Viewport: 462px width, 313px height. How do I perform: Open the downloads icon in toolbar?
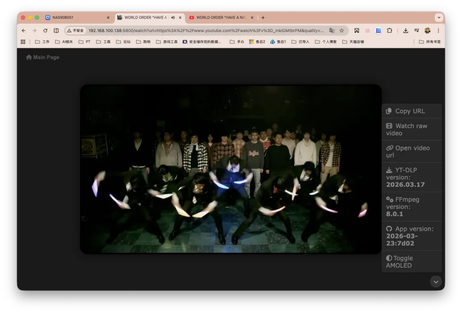(x=406, y=30)
